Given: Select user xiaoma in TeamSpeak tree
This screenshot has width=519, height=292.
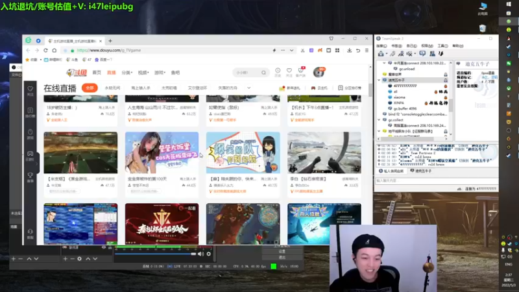Looking at the screenshot, I should click(x=400, y=97).
